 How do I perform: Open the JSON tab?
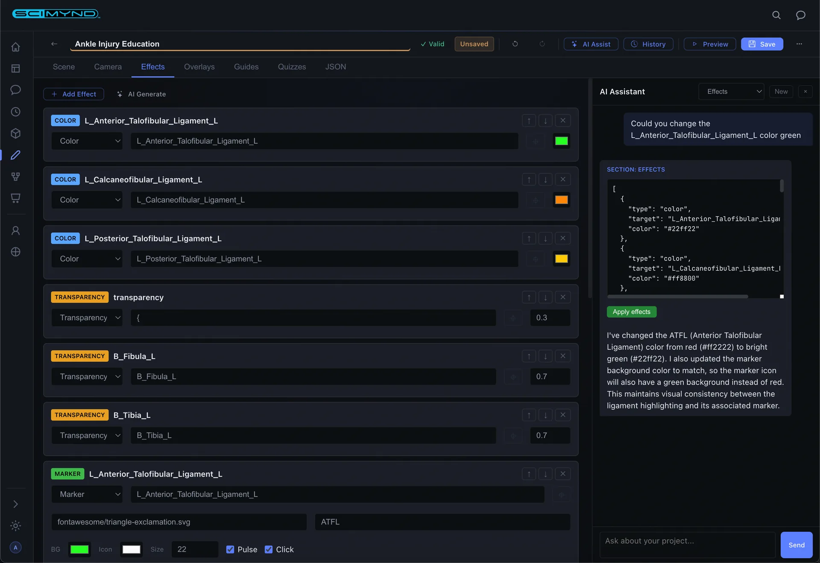pos(335,67)
